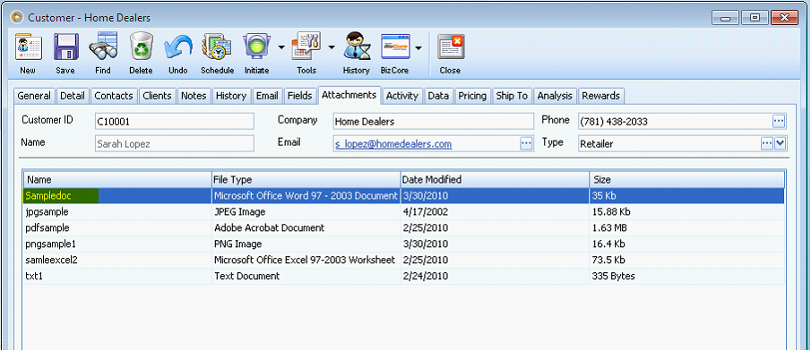Click the Company field Home Dealers
This screenshot has height=351, width=811.
click(434, 122)
